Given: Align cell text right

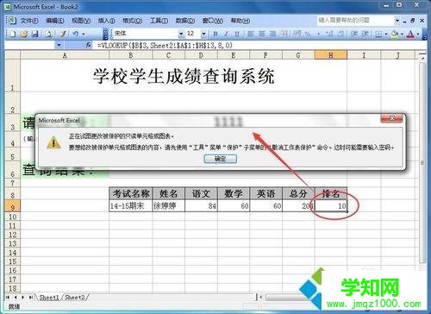Looking at the screenshot, I should coord(272,34).
